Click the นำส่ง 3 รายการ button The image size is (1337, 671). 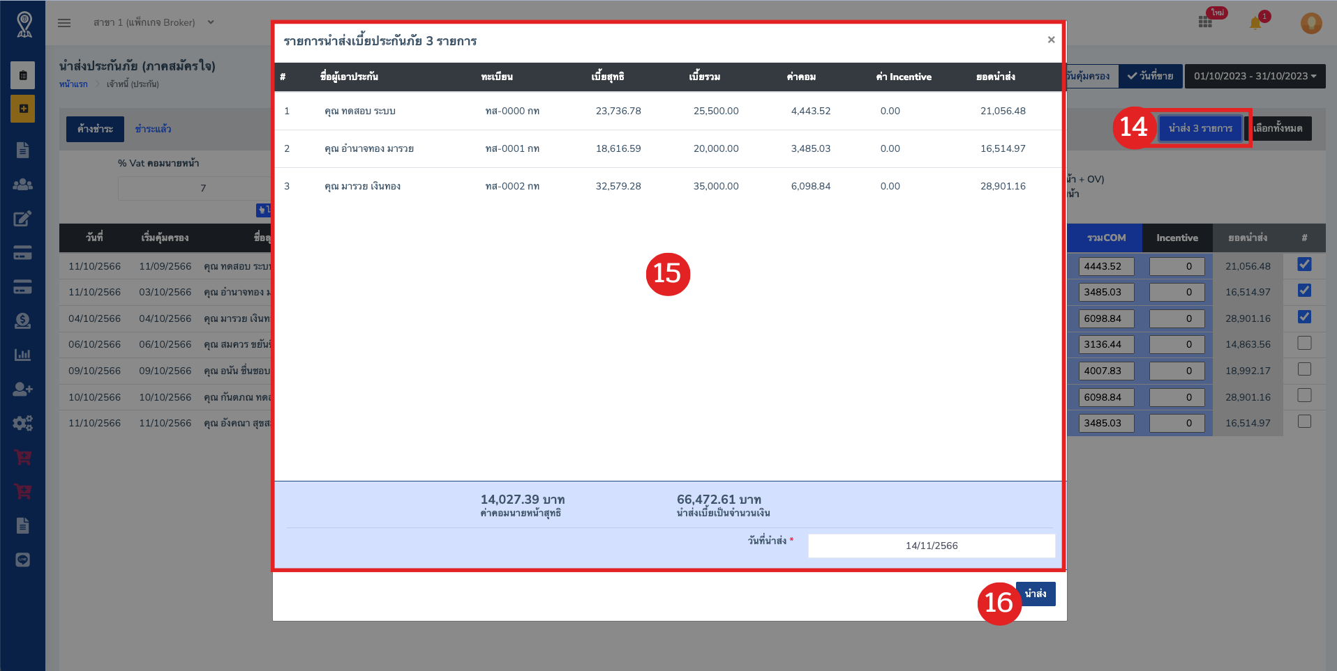click(1200, 128)
